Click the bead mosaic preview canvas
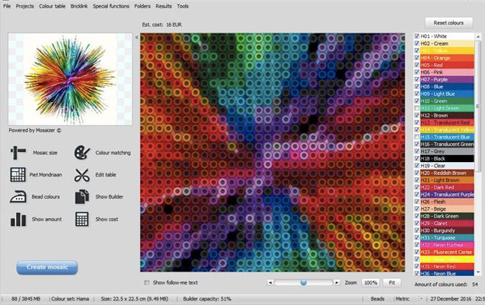 [x=273, y=153]
